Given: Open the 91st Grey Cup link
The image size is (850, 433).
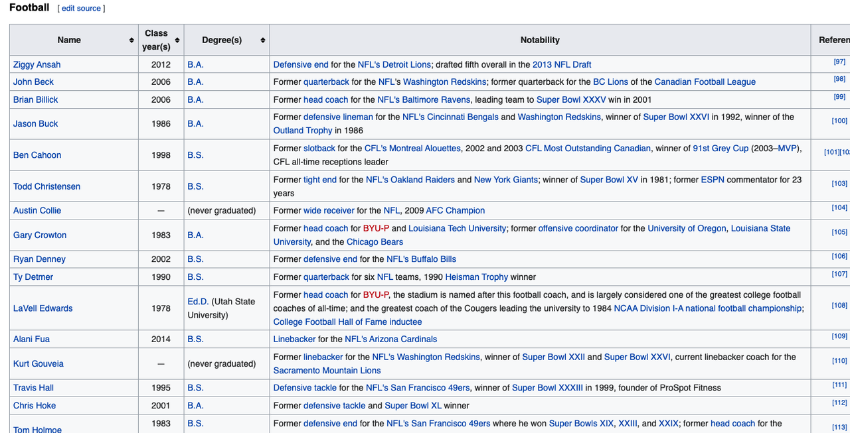Looking at the screenshot, I should pyautogui.click(x=721, y=148).
